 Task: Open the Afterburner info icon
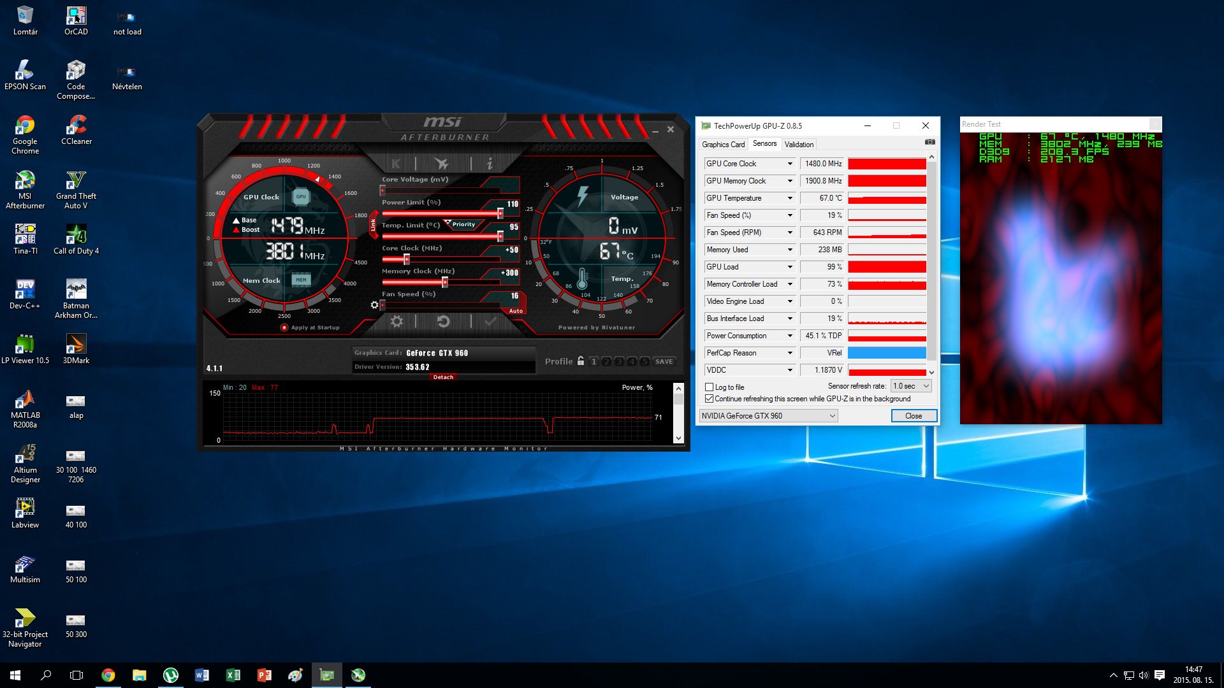(490, 164)
